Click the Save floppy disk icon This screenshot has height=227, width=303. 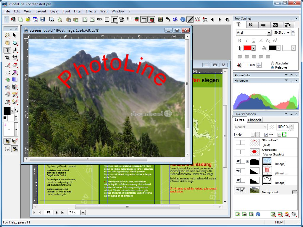pyautogui.click(x=43, y=19)
